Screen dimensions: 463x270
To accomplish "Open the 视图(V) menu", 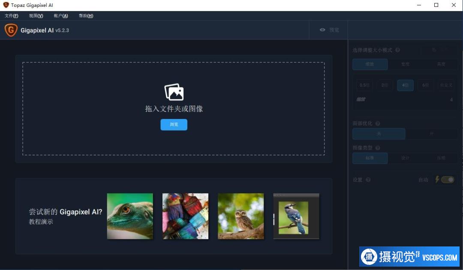I will (x=36, y=16).
